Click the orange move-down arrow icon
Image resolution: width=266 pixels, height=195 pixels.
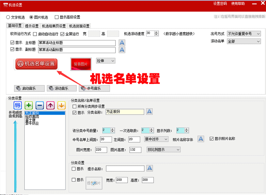61,105
